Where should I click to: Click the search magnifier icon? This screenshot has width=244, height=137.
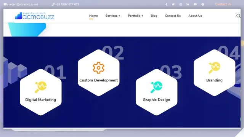click(238, 16)
